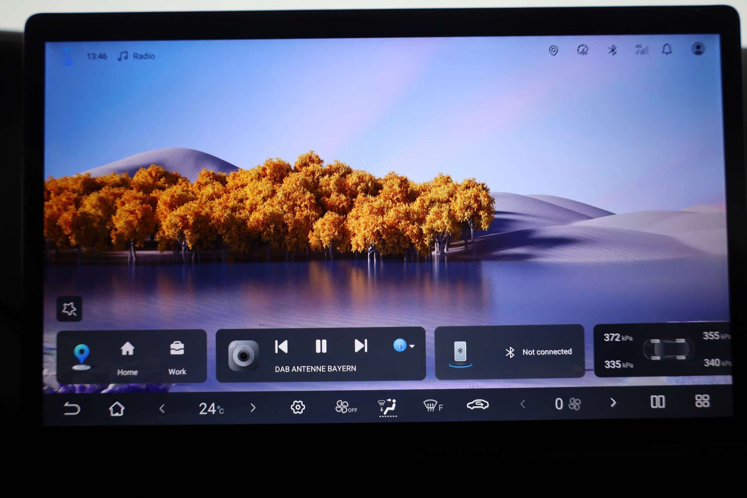Toggle the defrost and foot airflow mode
This screenshot has height=498, width=747.
[x=388, y=407]
